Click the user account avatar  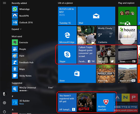click(4, 94)
